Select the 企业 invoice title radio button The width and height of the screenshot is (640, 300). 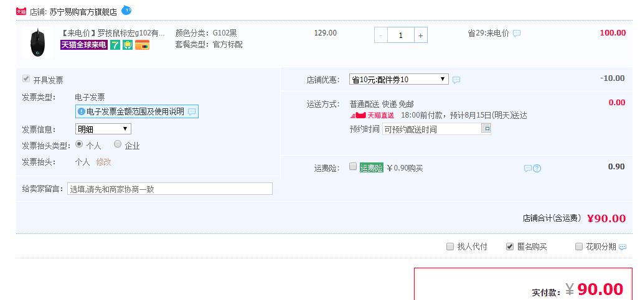coord(118,144)
